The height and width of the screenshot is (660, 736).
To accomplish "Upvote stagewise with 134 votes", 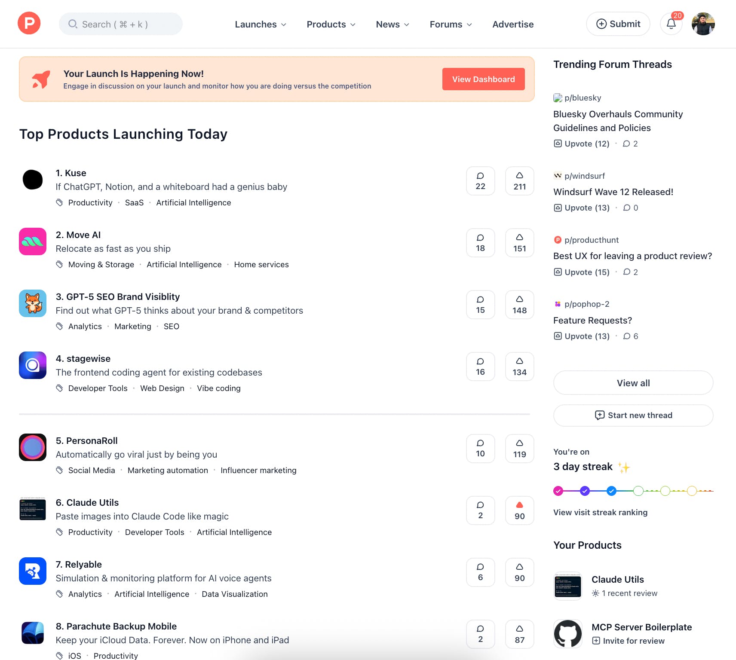I will coord(520,367).
